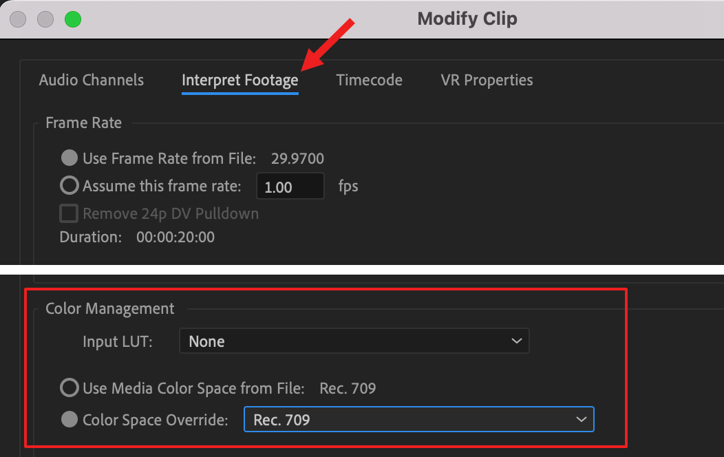Click the chevron arrow on Input LUT menu

tap(517, 341)
